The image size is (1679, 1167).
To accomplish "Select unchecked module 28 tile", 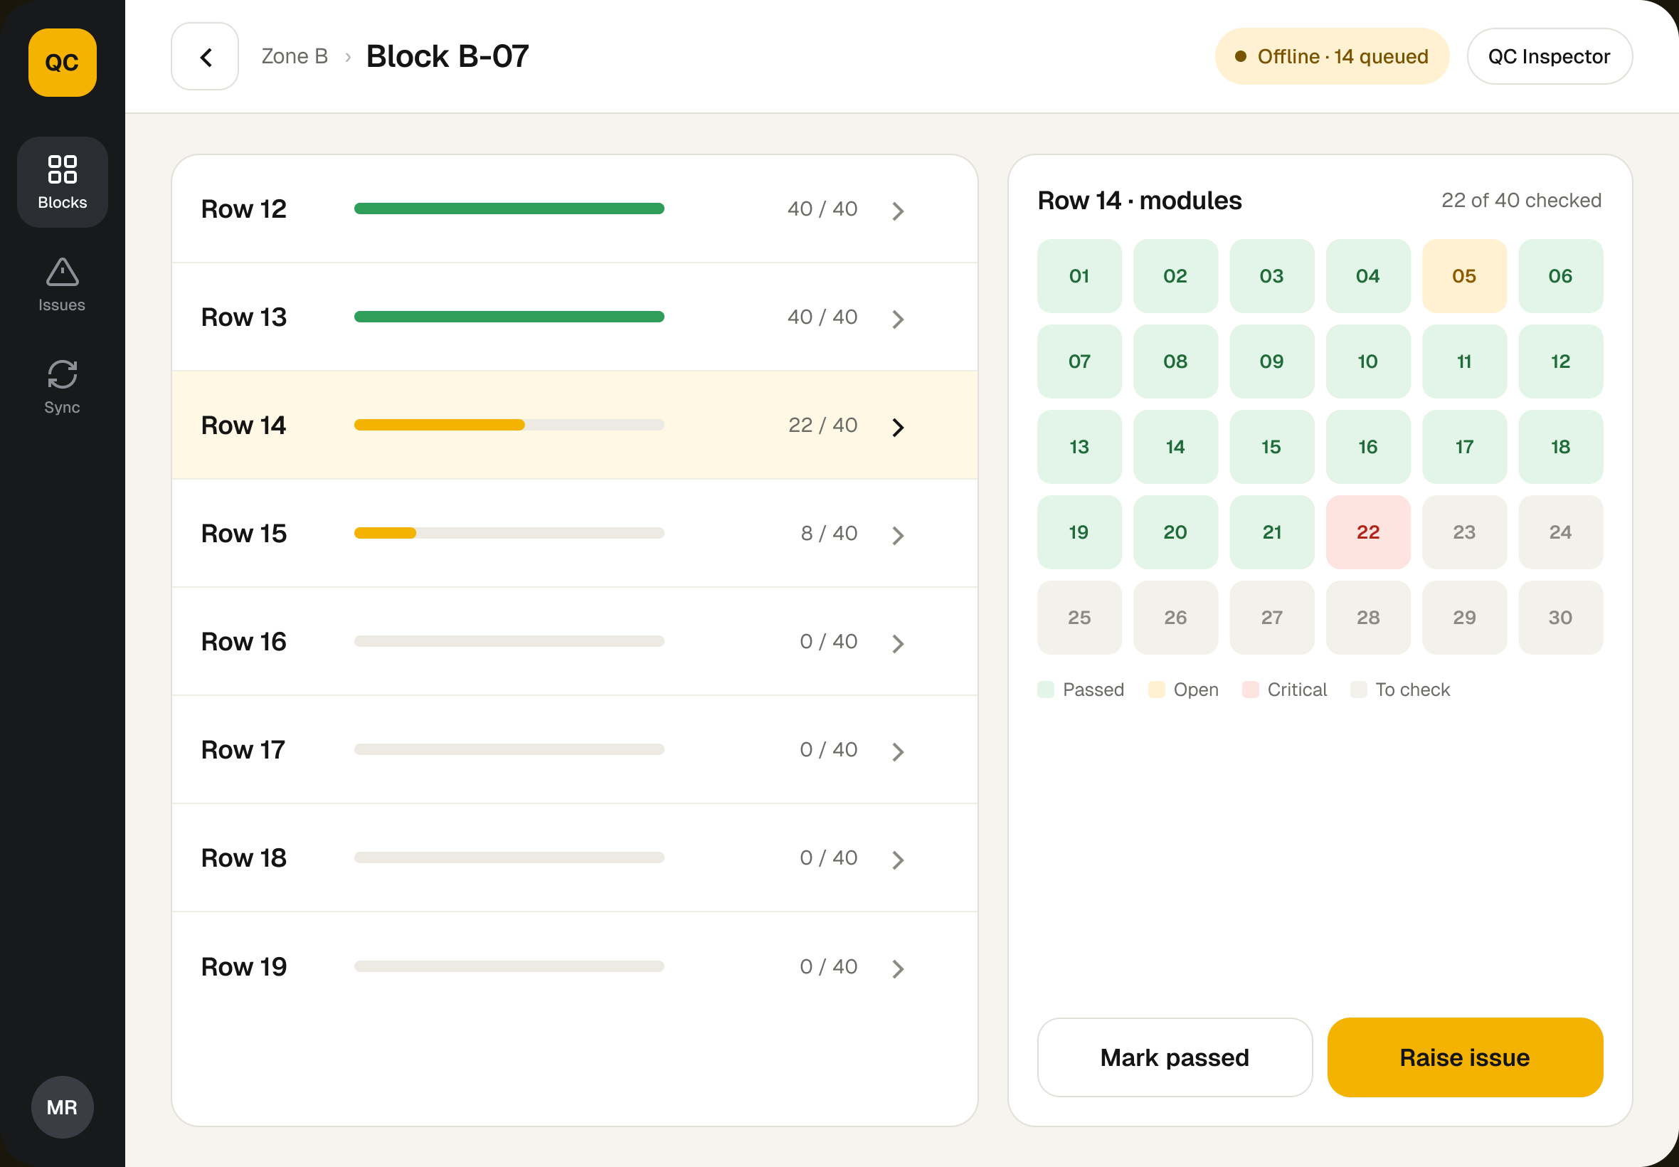I will [x=1367, y=618].
